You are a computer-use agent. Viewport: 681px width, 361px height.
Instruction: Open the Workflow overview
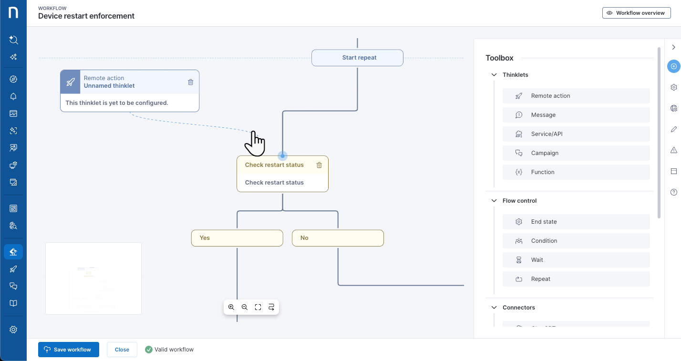click(636, 13)
